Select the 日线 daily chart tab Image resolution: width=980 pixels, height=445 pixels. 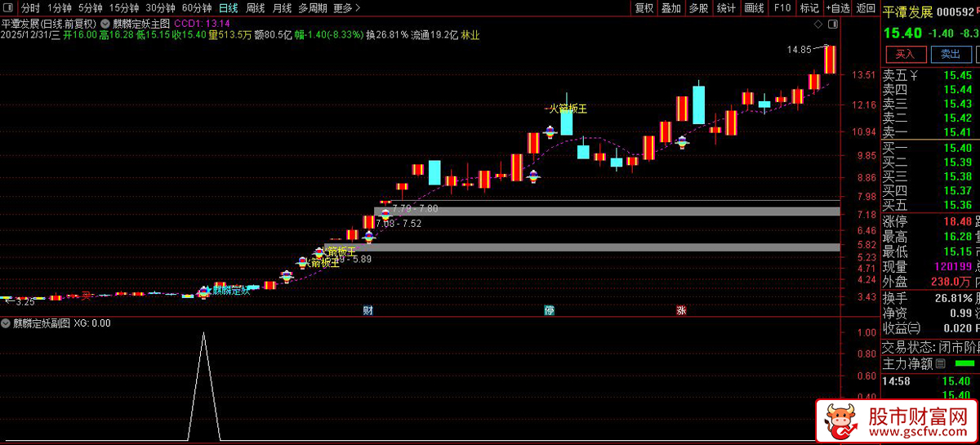pyautogui.click(x=228, y=8)
